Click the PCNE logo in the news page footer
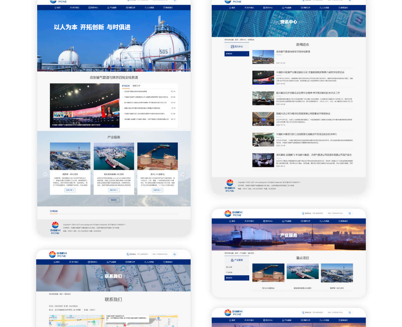 (x=230, y=185)
